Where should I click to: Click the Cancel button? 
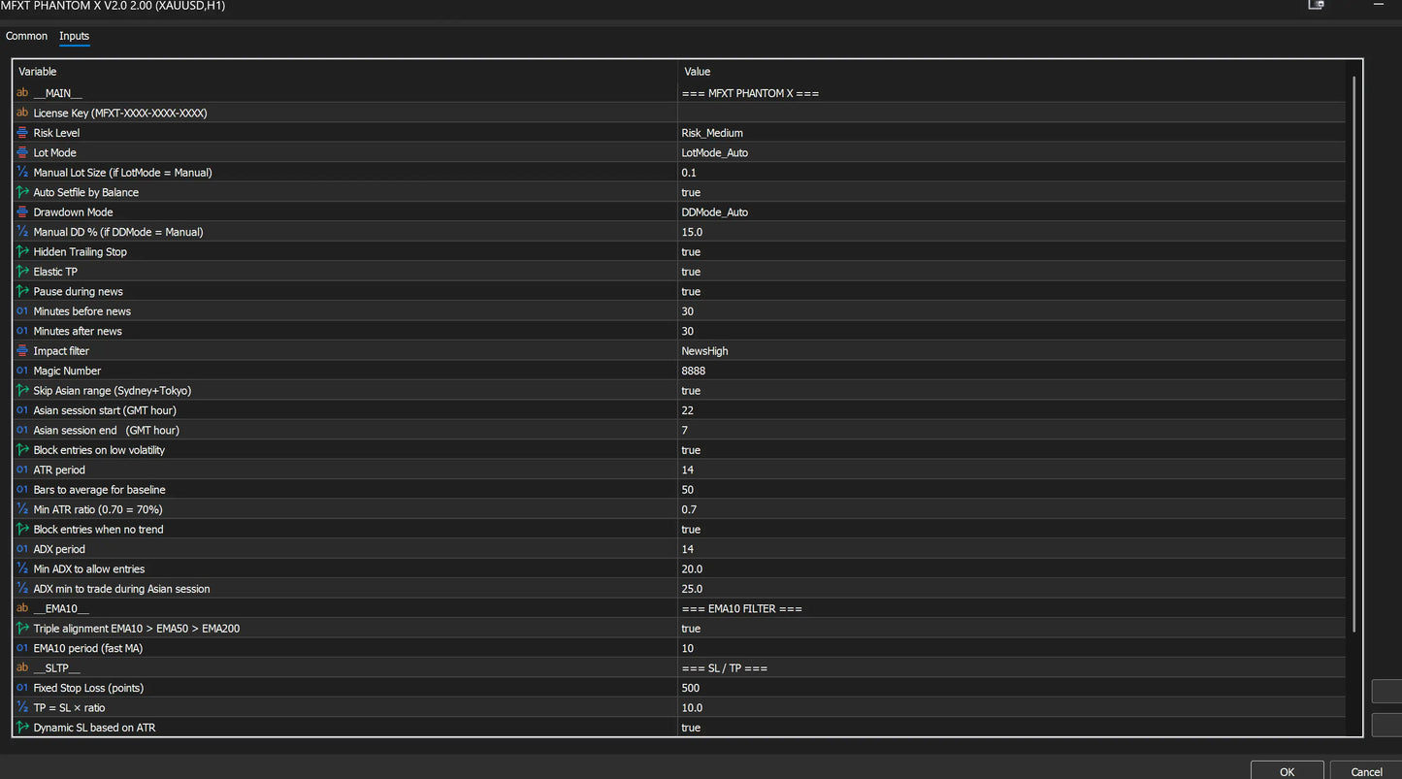pos(1366,770)
